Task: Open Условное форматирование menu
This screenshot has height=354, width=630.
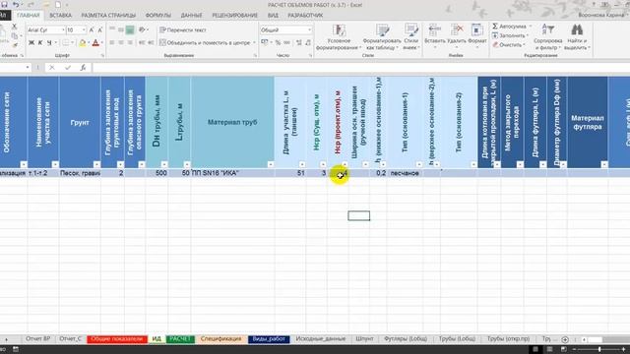Action: [339, 37]
